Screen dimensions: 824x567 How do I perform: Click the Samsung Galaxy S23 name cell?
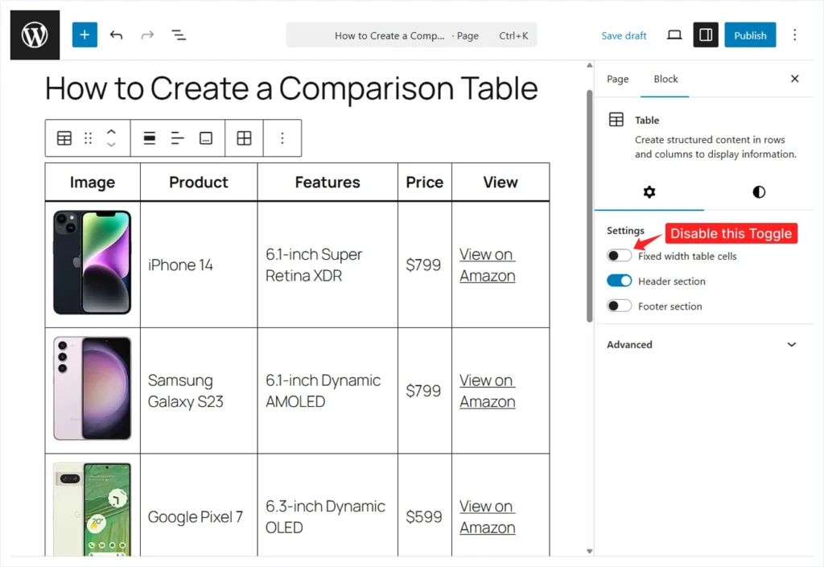[x=199, y=391]
